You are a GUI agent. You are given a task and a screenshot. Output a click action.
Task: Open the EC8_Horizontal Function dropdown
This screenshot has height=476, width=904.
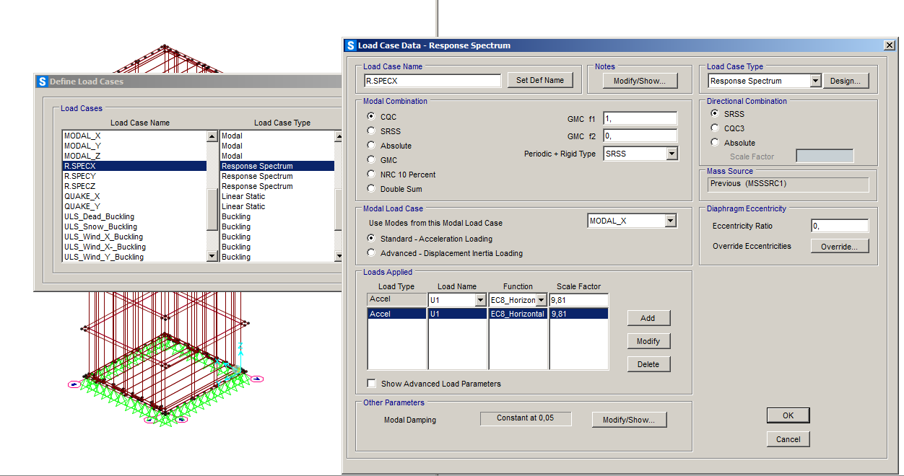click(541, 300)
